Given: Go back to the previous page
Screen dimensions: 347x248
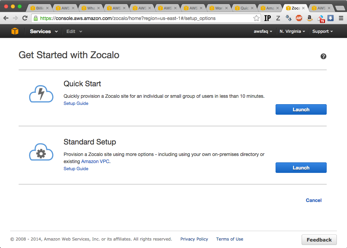Looking at the screenshot, I should (x=6, y=18).
